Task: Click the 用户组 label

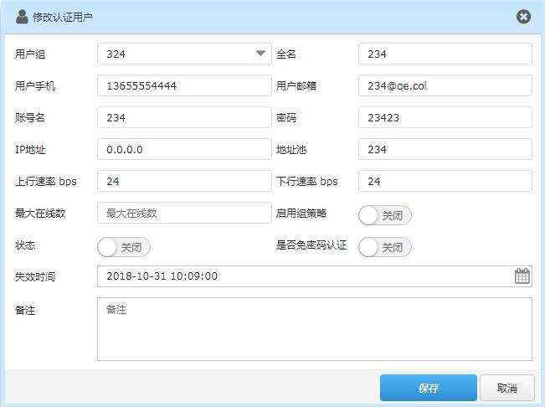Action: [30, 54]
